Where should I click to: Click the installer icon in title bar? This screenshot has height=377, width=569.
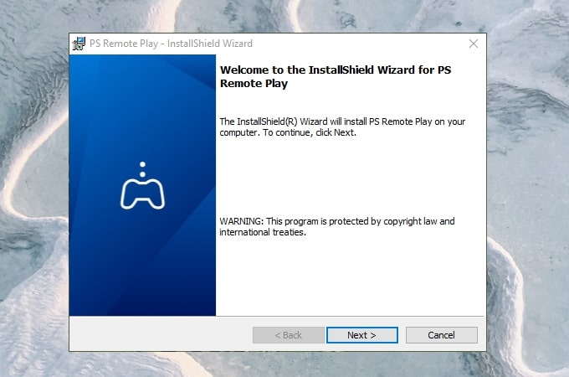[79, 44]
